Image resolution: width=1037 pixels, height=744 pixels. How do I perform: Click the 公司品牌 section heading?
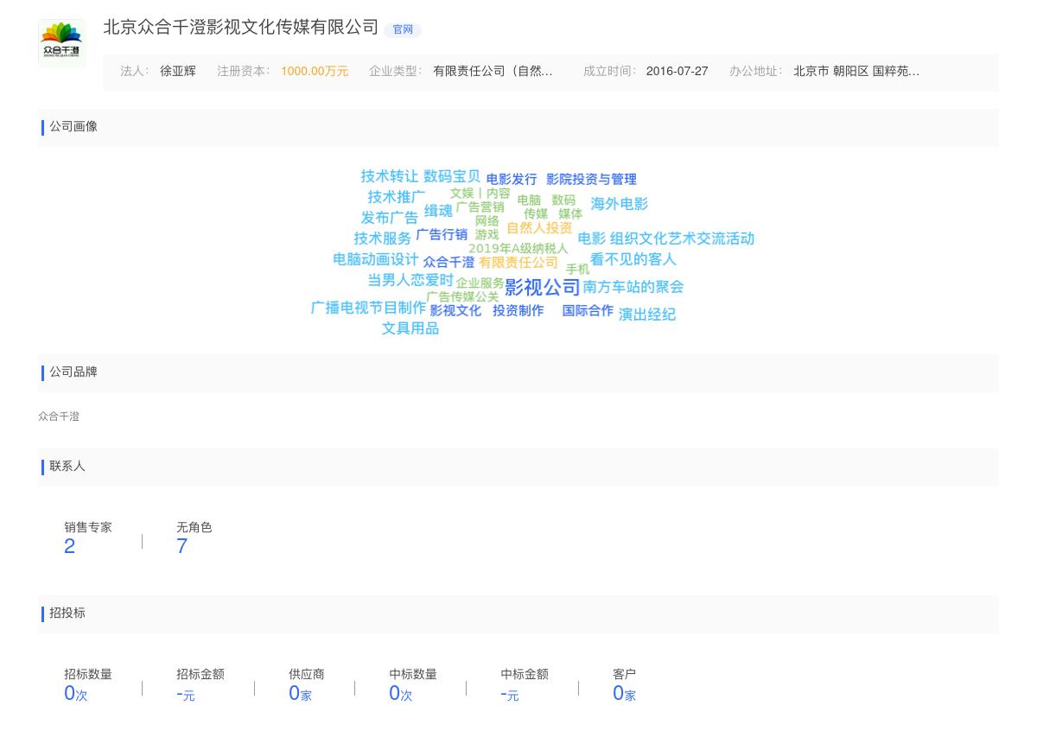[x=73, y=372]
